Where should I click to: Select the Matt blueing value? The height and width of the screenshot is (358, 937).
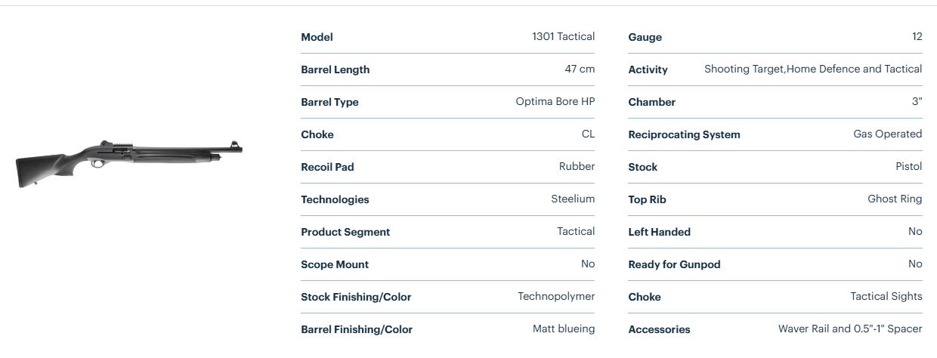(564, 329)
